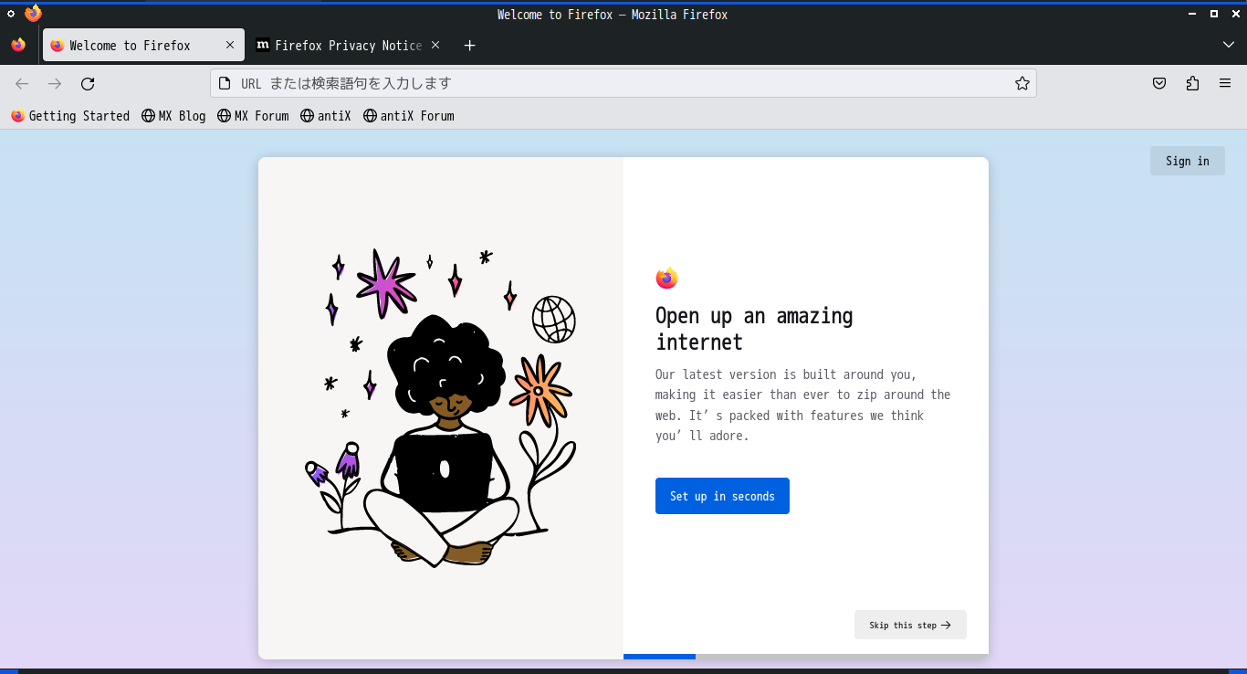Go forward using the forward arrow
The width and height of the screenshot is (1247, 674).
[x=55, y=84]
